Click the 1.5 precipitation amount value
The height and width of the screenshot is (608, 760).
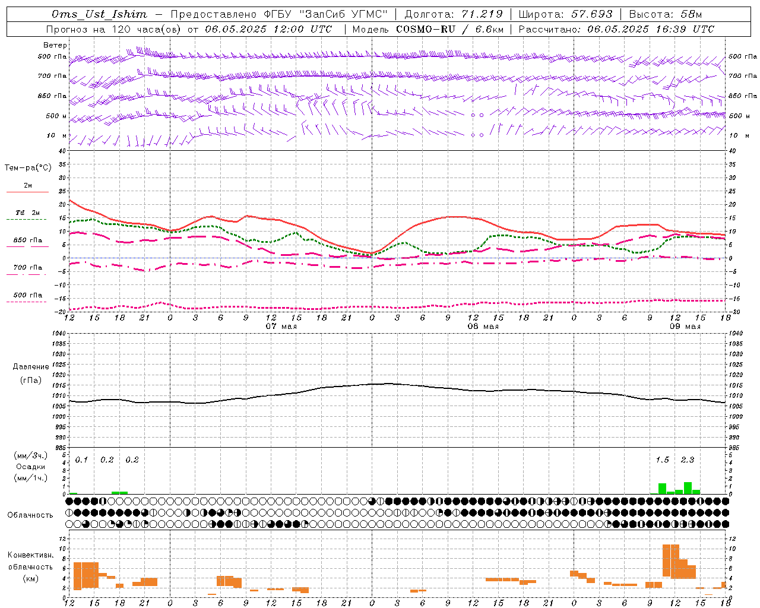pos(662,460)
